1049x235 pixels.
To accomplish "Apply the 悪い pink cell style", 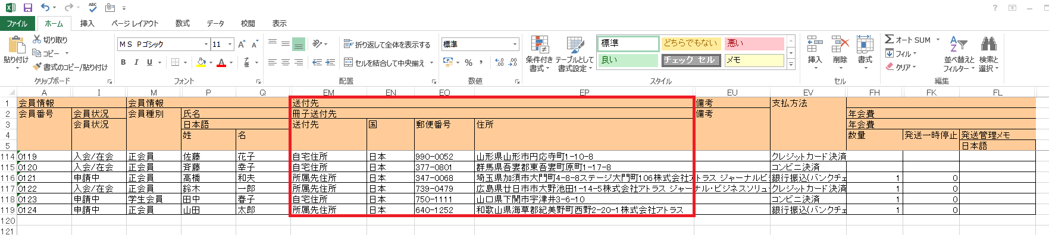I will (754, 43).
